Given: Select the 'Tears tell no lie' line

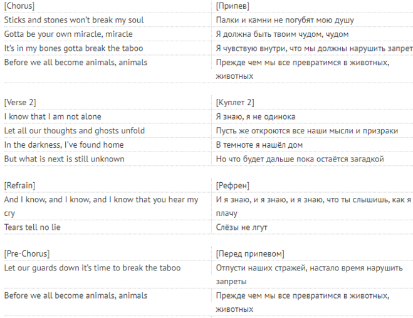Looking at the screenshot, I should coord(33,227).
